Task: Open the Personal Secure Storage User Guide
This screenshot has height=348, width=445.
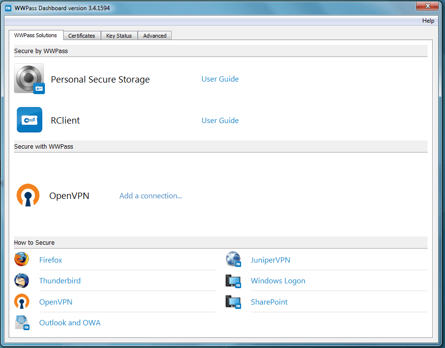Action: 220,79
